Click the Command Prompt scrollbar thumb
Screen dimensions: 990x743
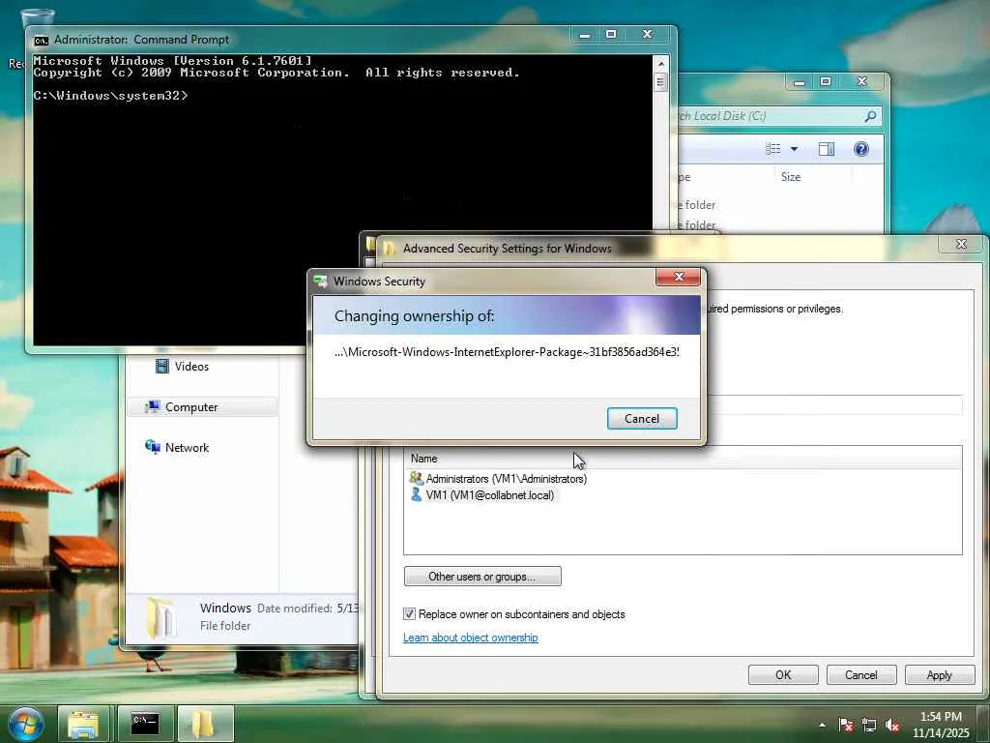pos(660,82)
